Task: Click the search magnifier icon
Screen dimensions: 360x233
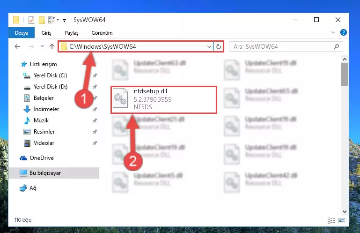Action: tap(336, 47)
